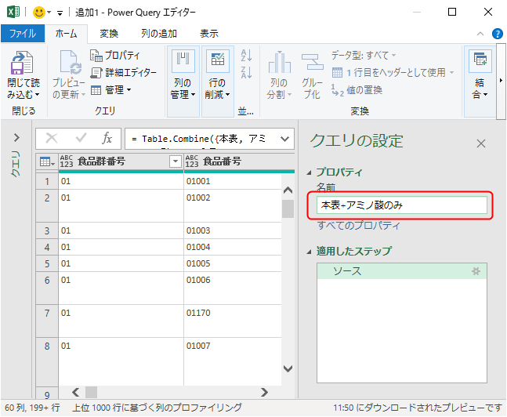507x417 pixels.
Task: Click the グループ化 icon
Action: pos(312,62)
